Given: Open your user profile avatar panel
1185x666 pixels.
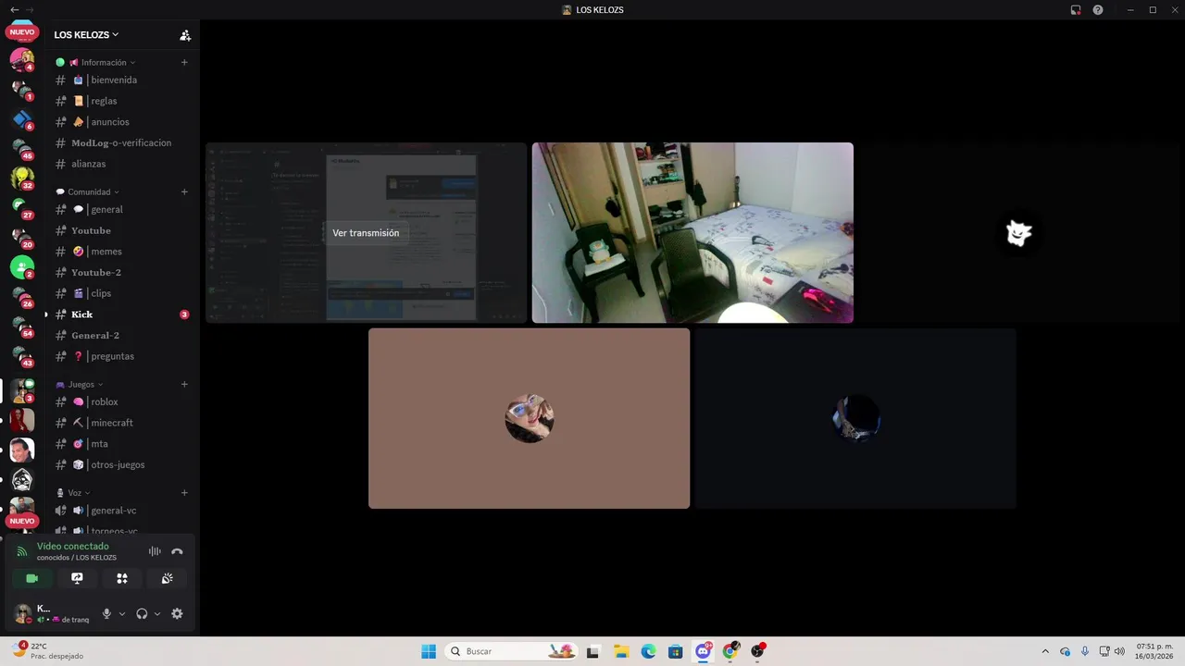Looking at the screenshot, I should click(22, 613).
